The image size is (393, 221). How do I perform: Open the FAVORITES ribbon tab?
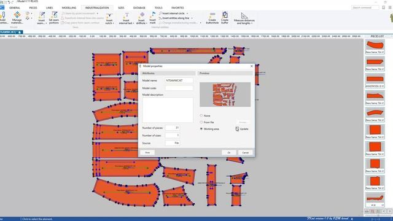click(x=177, y=8)
